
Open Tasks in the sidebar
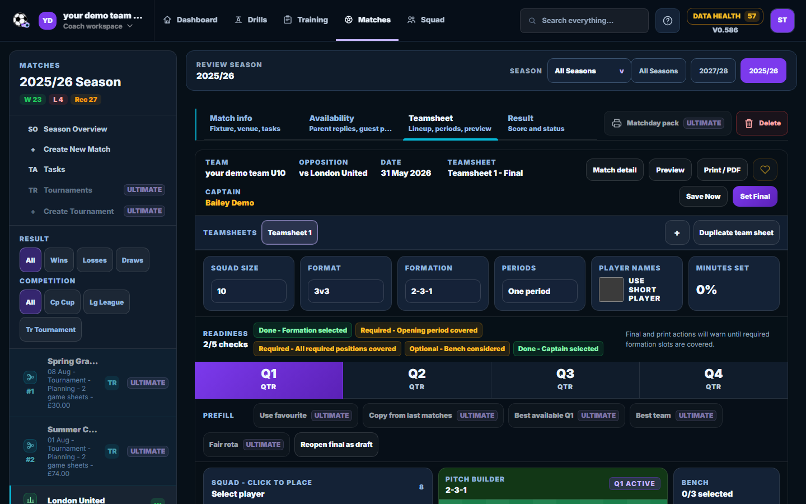pyautogui.click(x=92, y=169)
